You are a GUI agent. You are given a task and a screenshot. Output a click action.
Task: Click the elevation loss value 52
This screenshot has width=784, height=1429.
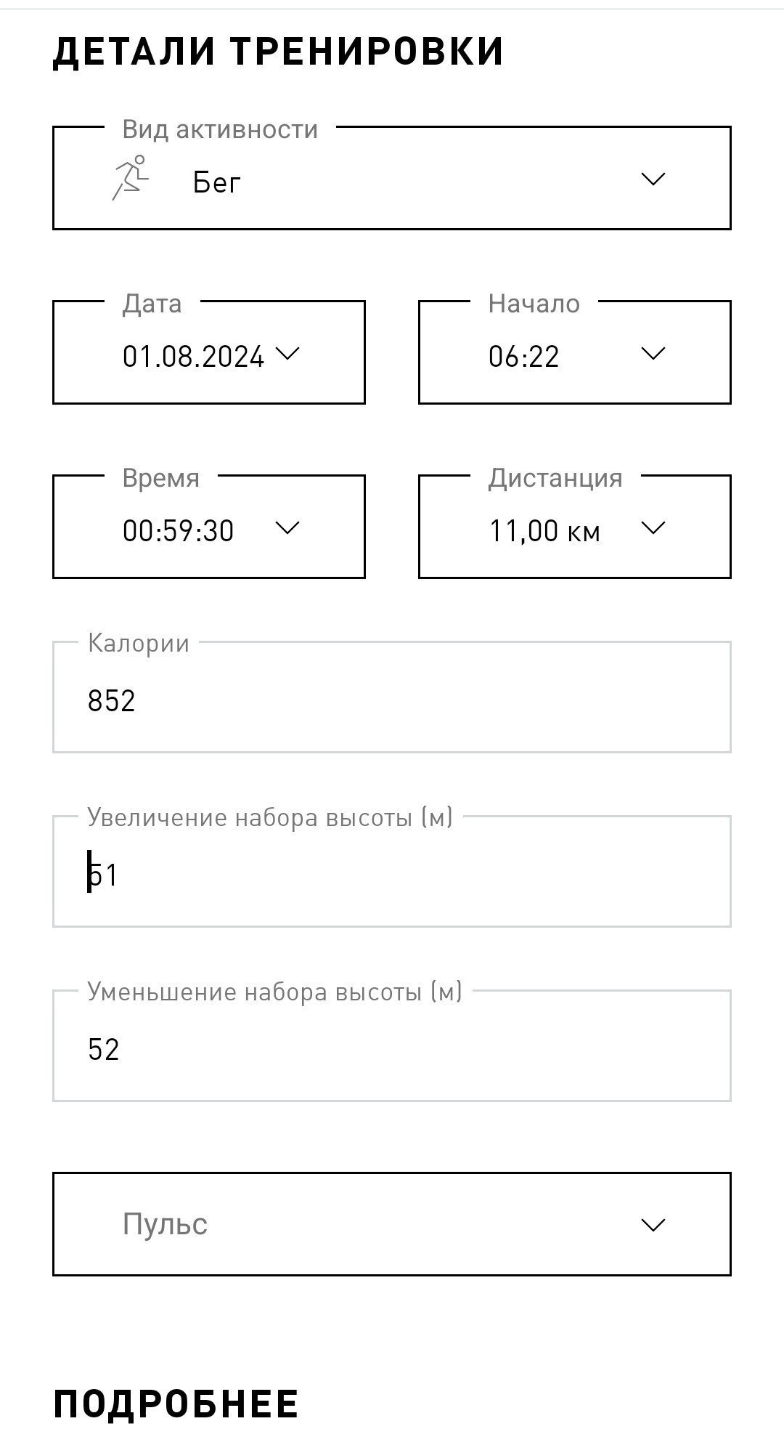coord(103,1050)
